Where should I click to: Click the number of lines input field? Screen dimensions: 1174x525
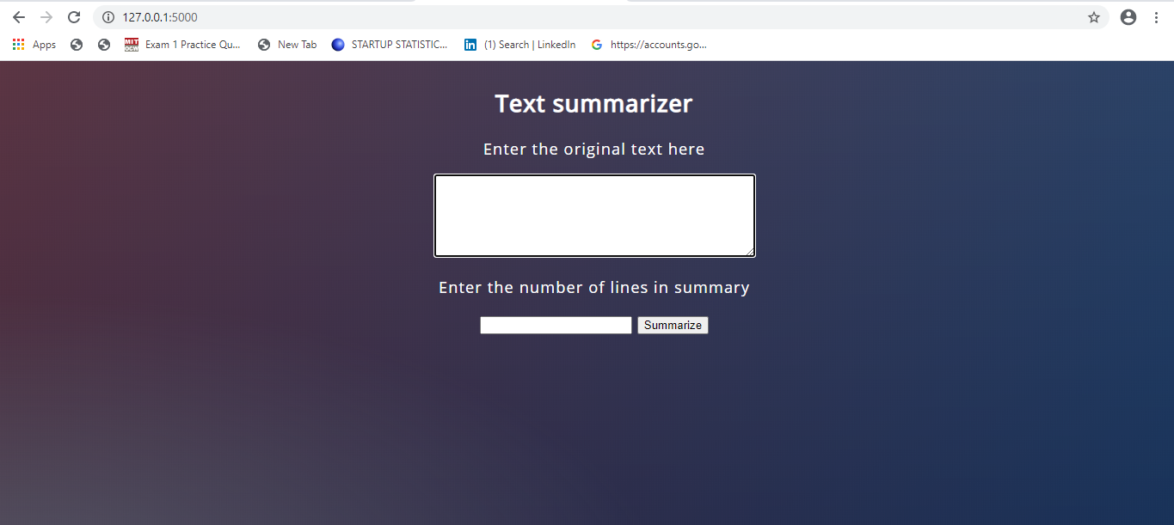(x=556, y=325)
